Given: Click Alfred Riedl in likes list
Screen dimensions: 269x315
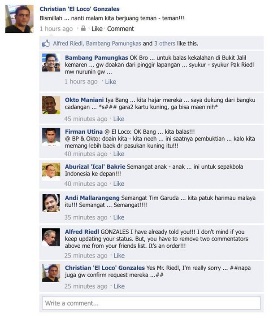Looking at the screenshot, I should tap(68, 44).
